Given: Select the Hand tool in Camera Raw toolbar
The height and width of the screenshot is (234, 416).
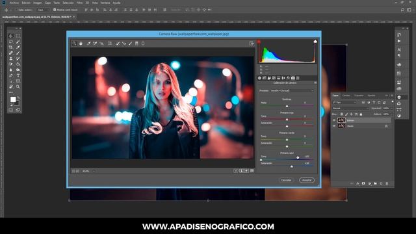Looking at the screenshot, I should coord(81,44).
